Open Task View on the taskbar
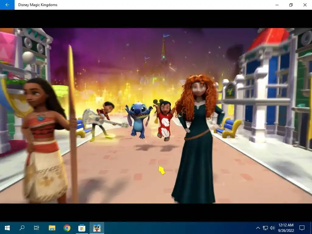The image size is (312, 234). click(x=37, y=228)
